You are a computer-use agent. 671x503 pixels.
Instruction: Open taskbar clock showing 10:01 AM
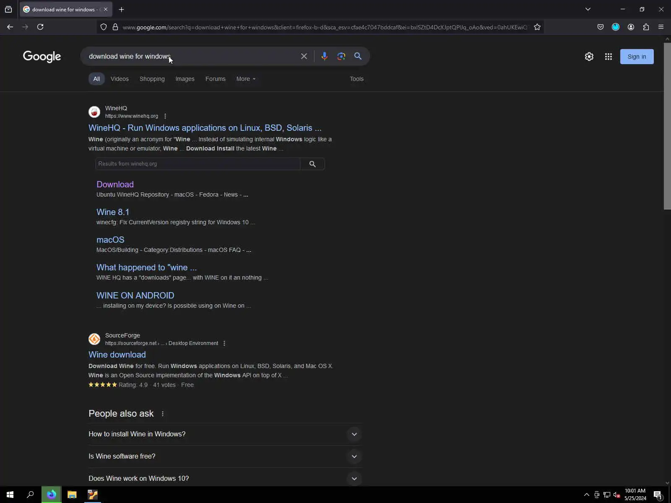(x=635, y=495)
